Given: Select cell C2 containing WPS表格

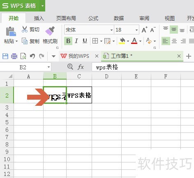Looking at the screenshot, I should point(79,95).
